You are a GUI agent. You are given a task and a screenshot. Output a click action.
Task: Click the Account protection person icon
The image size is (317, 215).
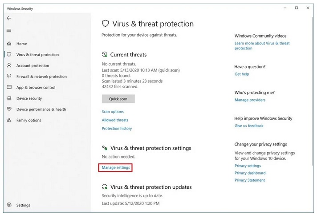tap(9, 65)
